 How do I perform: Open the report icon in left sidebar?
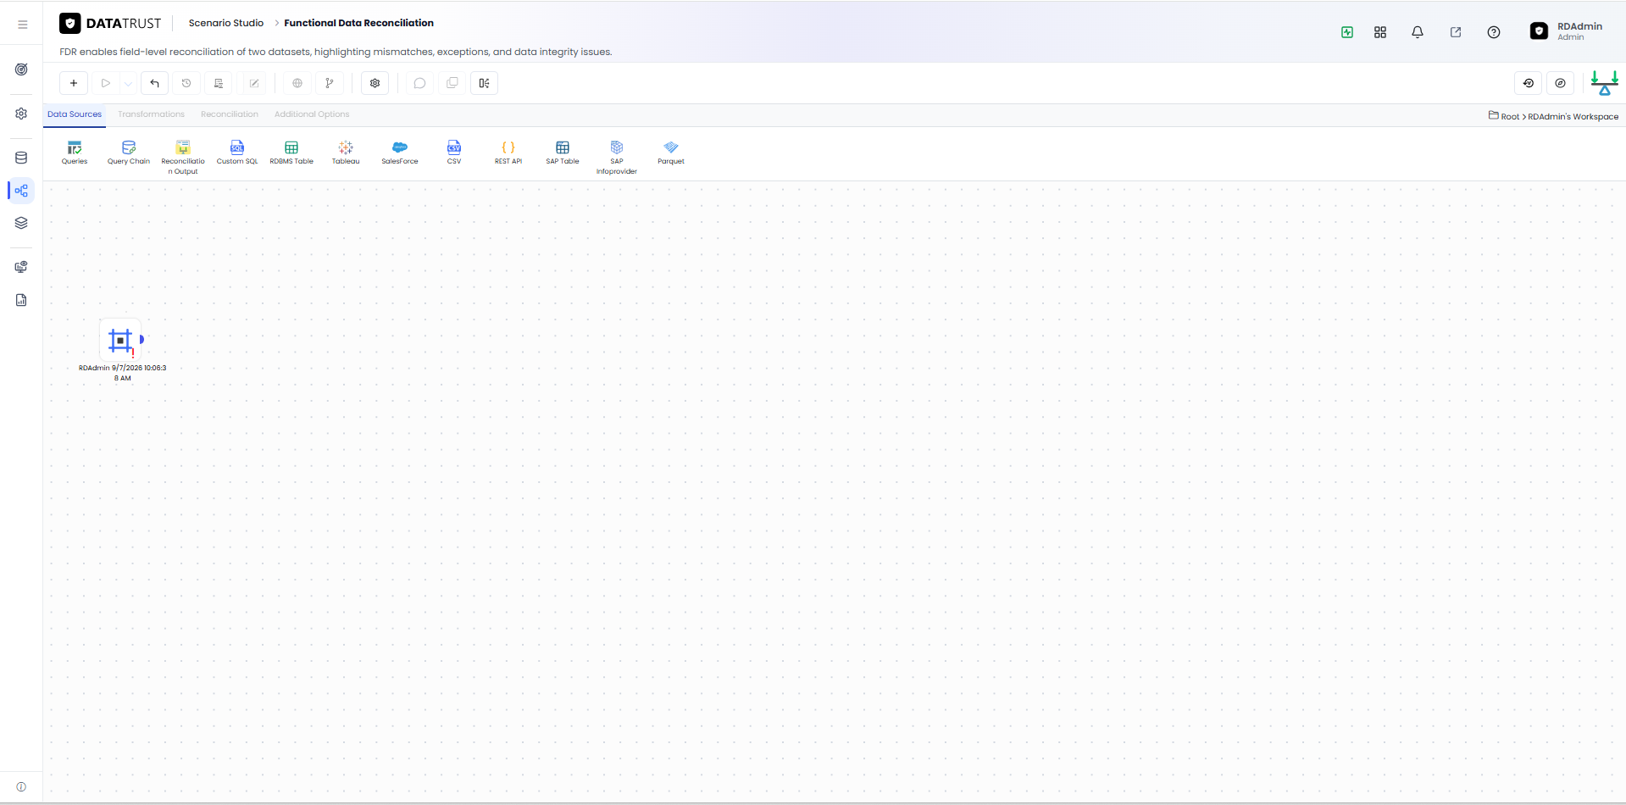click(21, 300)
